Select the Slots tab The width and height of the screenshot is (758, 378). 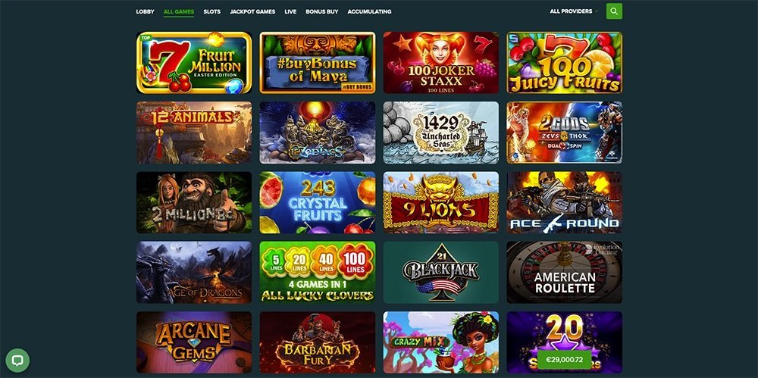coord(211,11)
